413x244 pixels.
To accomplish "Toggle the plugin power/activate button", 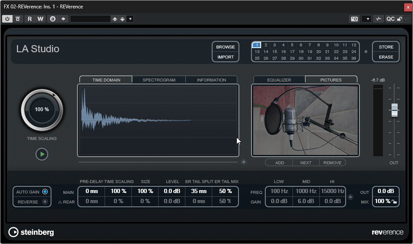I will pyautogui.click(x=7, y=19).
